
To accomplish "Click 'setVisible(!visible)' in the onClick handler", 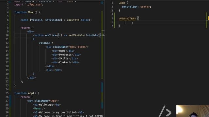I will pos(84,35).
